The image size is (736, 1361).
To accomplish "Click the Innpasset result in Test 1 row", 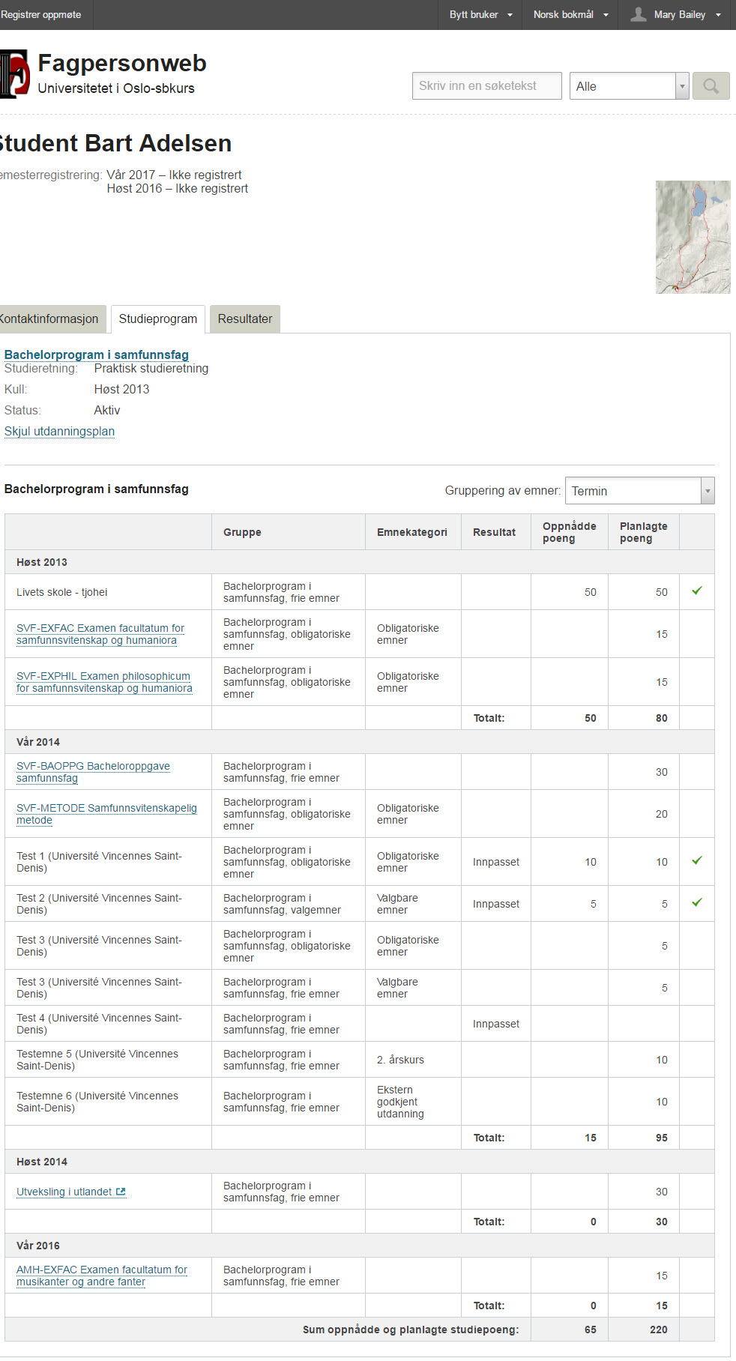I will tap(496, 862).
